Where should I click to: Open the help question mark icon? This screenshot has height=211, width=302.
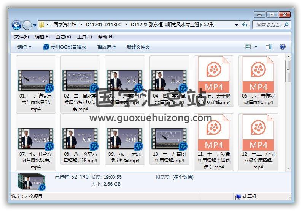tap(282, 47)
